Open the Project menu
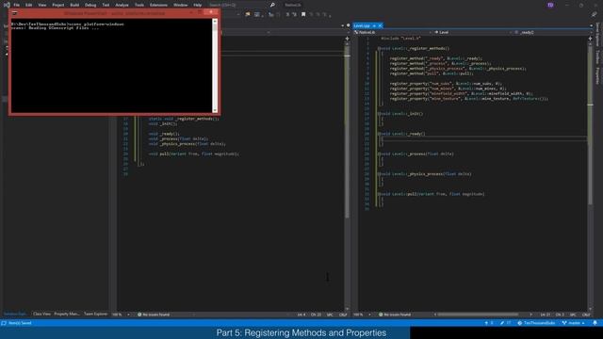This screenshot has height=339, width=603. (58, 5)
